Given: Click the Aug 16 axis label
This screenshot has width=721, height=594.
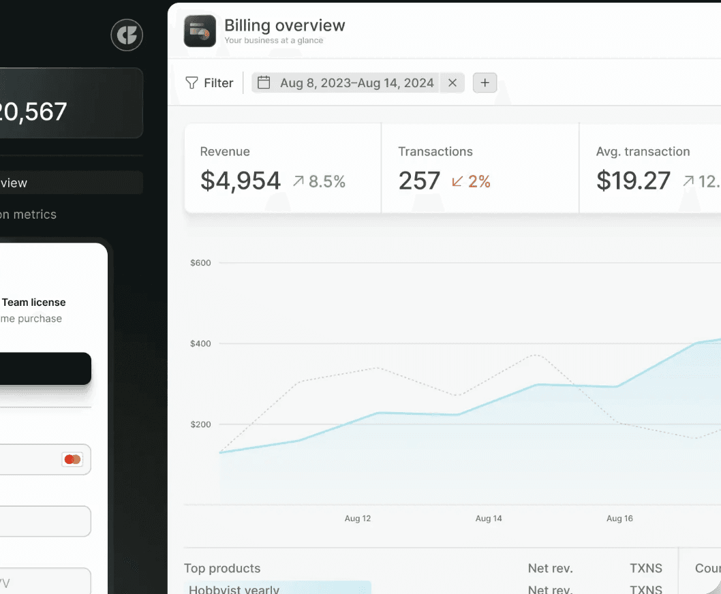Looking at the screenshot, I should (x=620, y=518).
